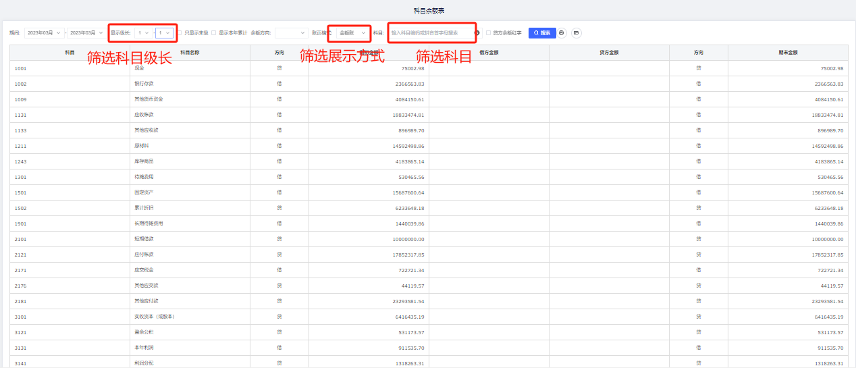This screenshot has height=368, width=856.
Task: Select account code 1002
Action: pos(20,84)
